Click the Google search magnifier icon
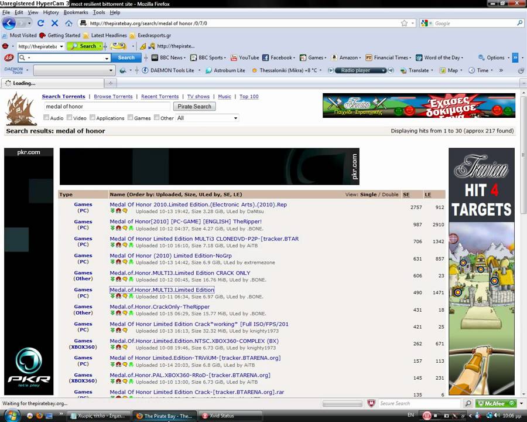The image size is (527, 422). (519, 23)
